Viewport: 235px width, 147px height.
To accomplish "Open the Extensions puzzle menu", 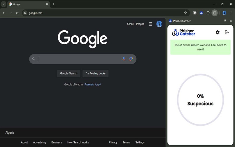I will pos(208,13).
